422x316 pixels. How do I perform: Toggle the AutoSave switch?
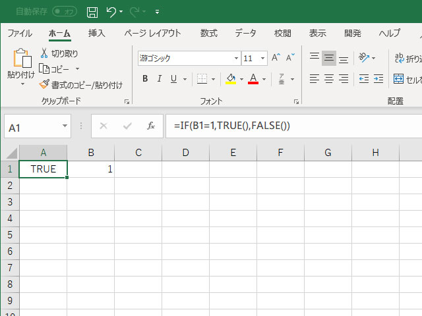click(x=65, y=12)
